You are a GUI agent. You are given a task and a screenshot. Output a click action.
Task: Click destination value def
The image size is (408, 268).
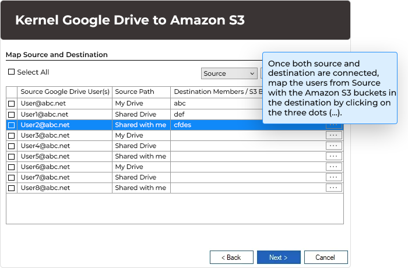(x=180, y=115)
